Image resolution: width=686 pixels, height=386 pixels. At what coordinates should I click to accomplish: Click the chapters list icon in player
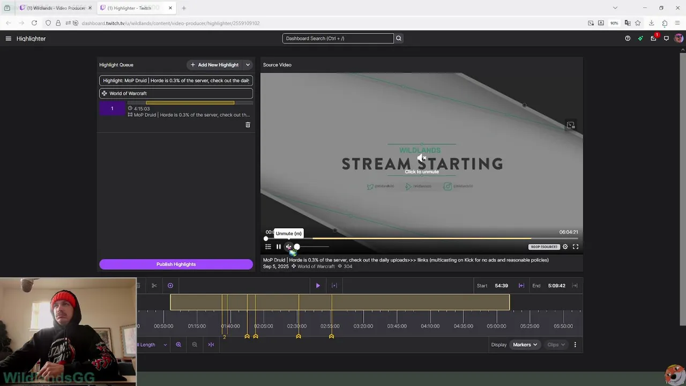tap(268, 247)
